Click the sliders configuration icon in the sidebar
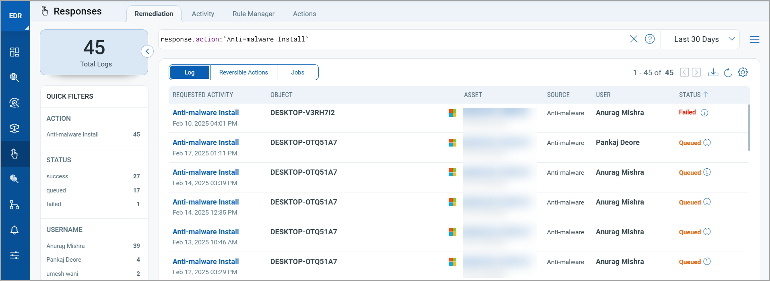 coord(14,255)
